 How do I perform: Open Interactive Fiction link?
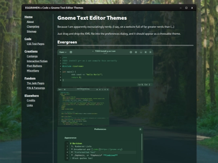pyautogui.click(x=37, y=61)
